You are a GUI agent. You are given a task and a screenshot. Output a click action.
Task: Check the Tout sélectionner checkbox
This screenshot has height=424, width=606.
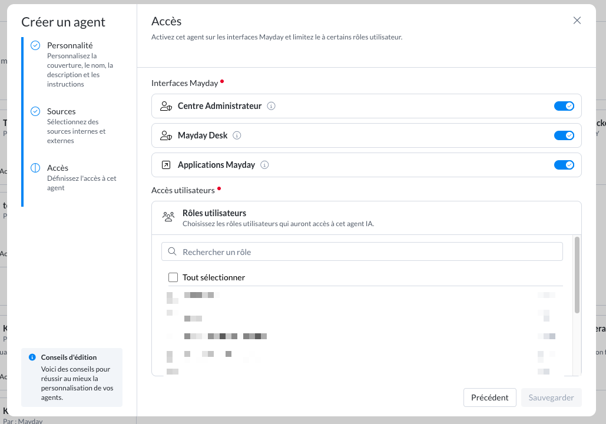coord(173,277)
